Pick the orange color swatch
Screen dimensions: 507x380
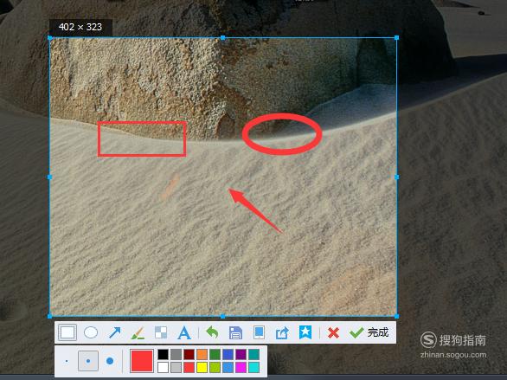(202, 354)
